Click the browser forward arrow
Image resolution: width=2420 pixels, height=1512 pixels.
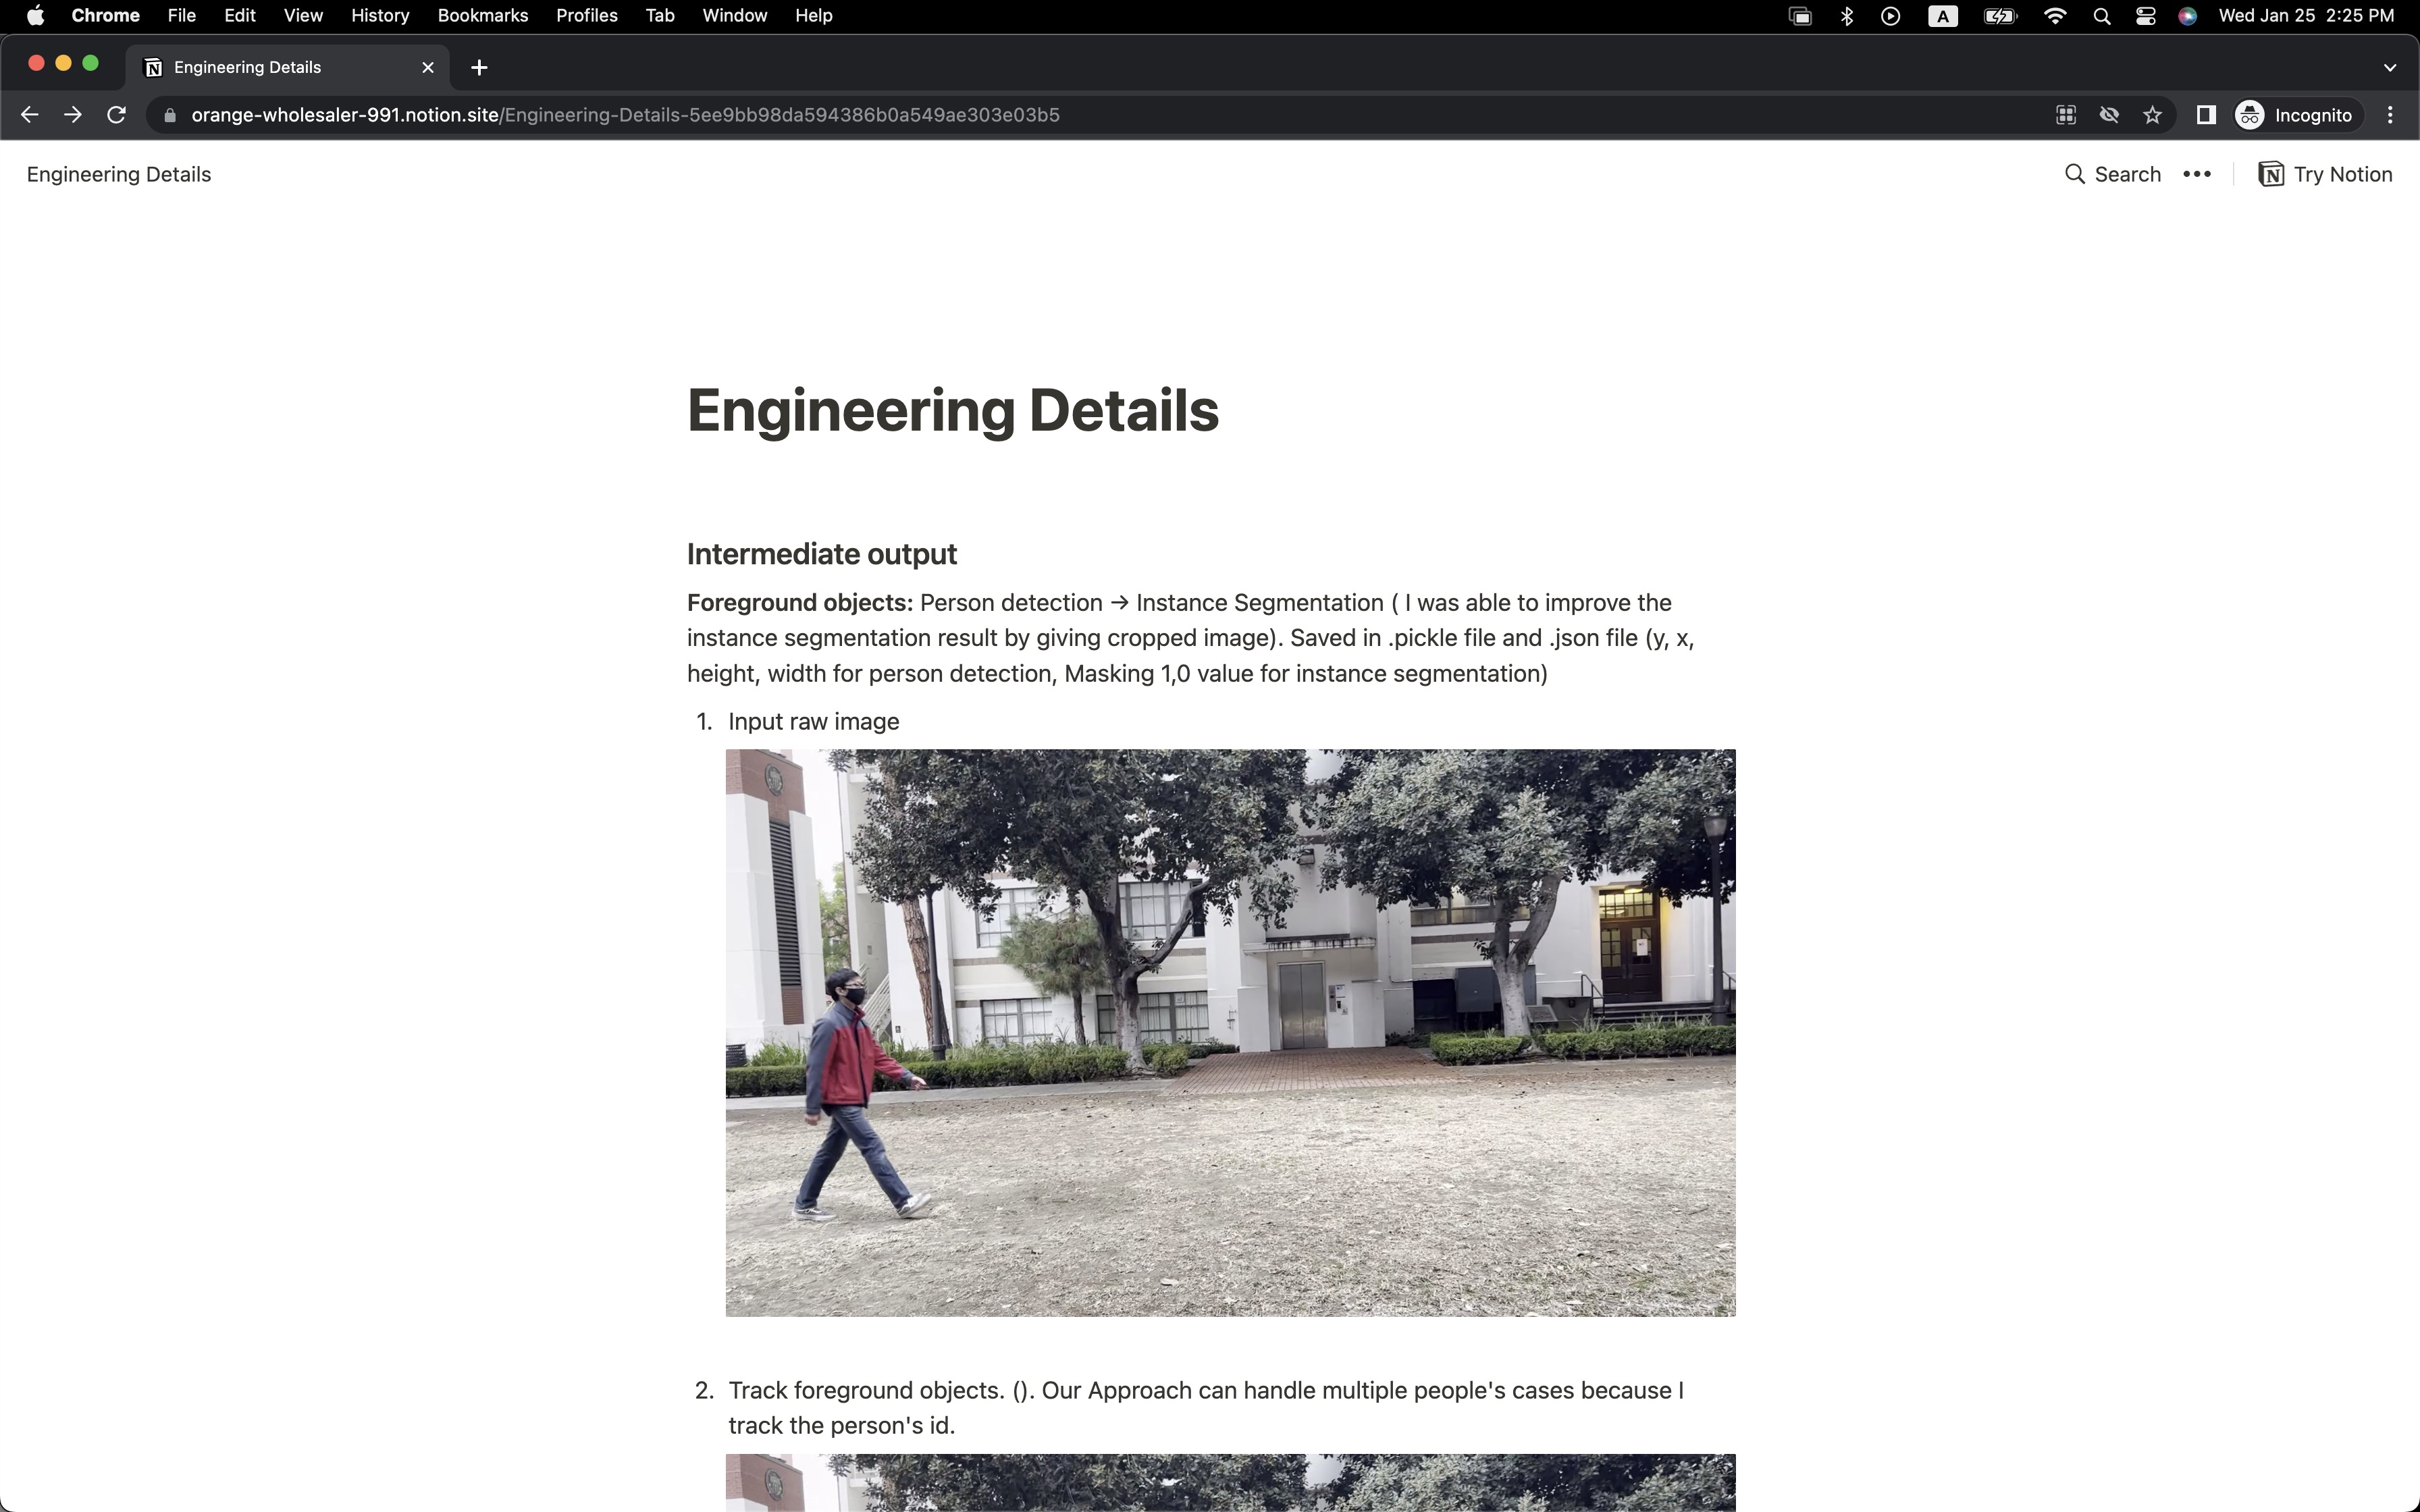point(73,115)
